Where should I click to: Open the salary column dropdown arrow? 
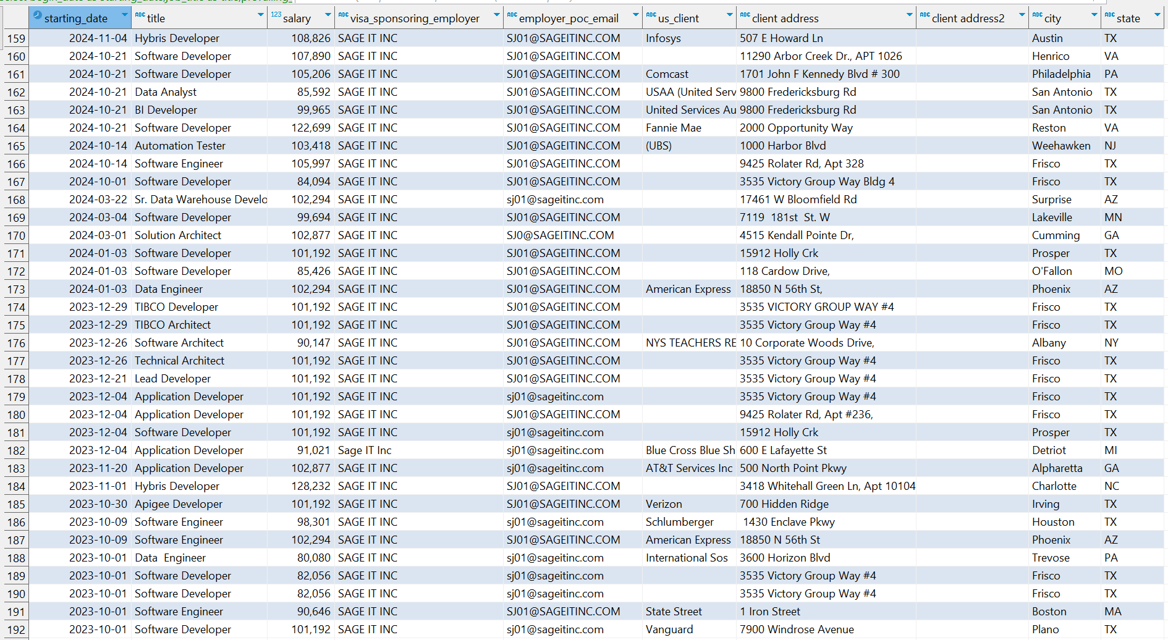click(327, 15)
